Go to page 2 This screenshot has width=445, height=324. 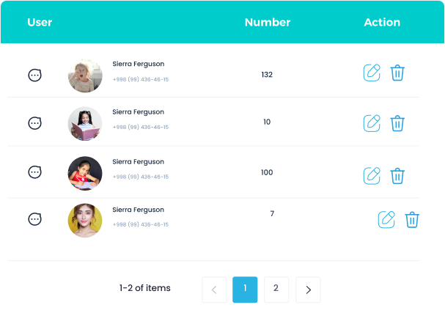click(x=276, y=289)
